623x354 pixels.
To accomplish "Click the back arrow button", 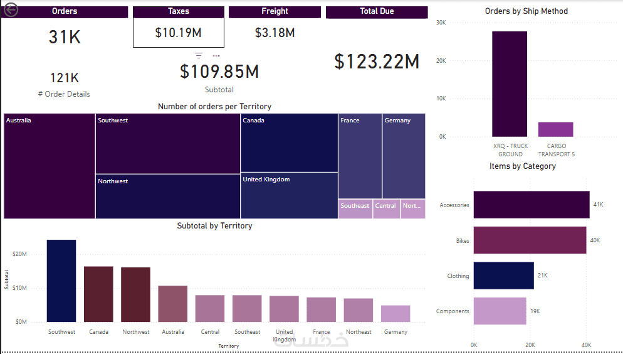I will 11,10.
